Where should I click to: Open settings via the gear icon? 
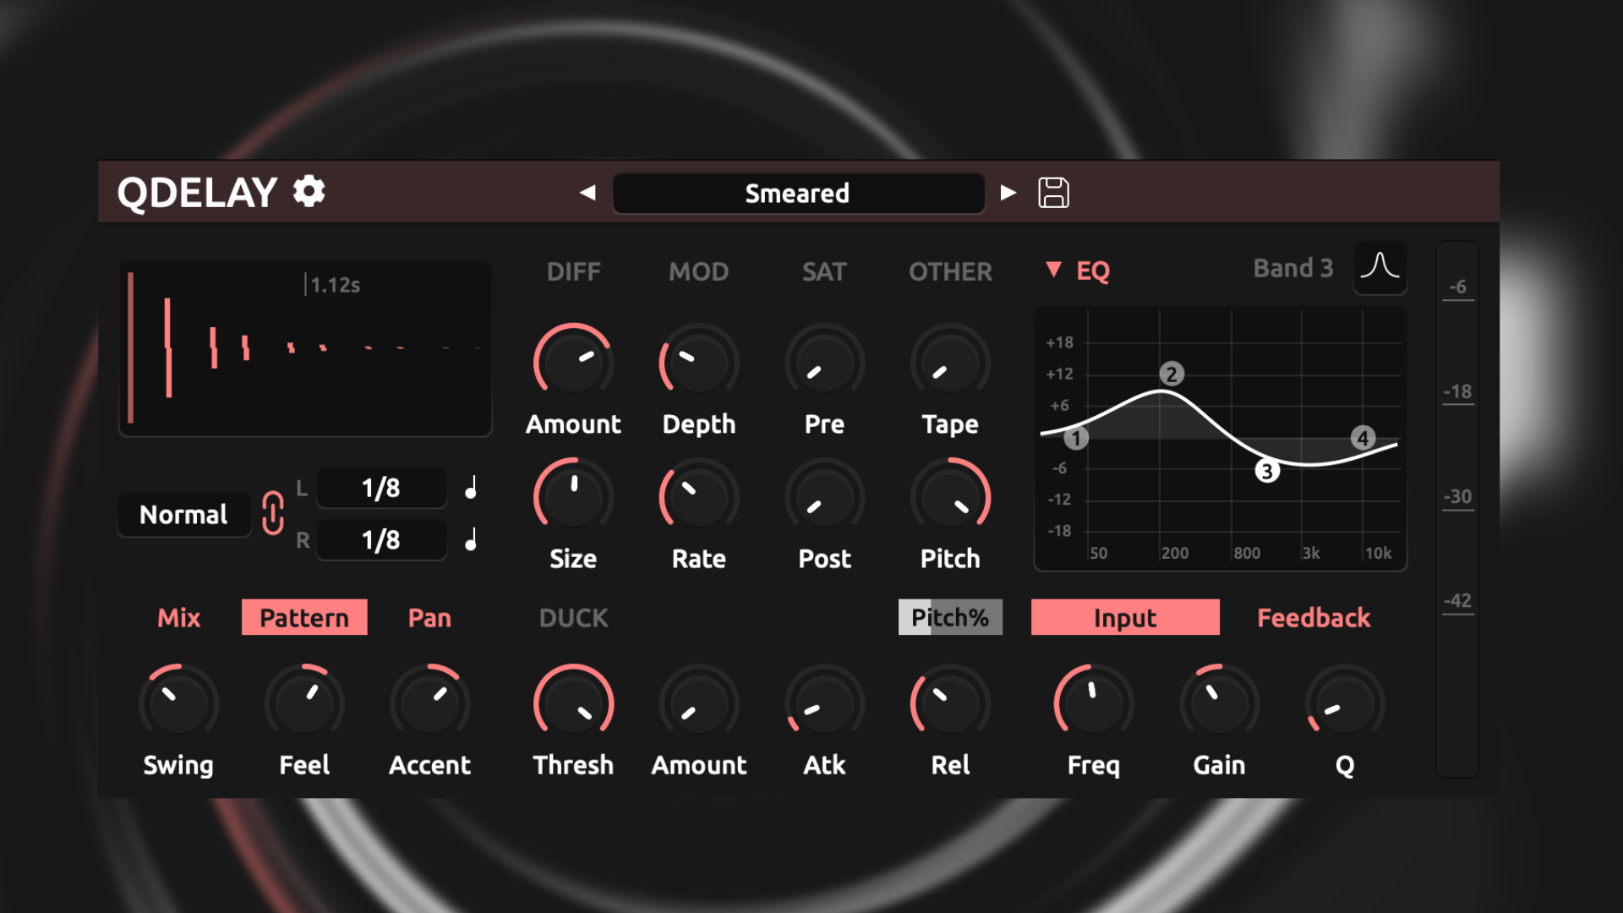pyautogui.click(x=309, y=192)
